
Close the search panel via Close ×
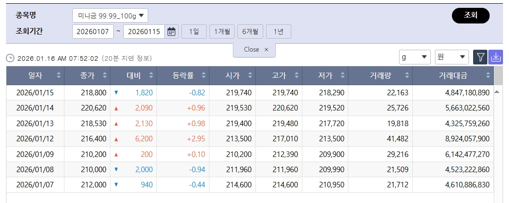tap(254, 50)
